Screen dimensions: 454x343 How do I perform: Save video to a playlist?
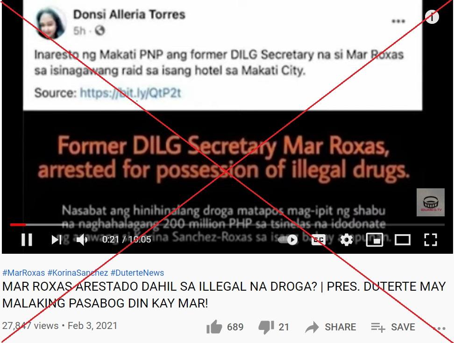(x=393, y=327)
